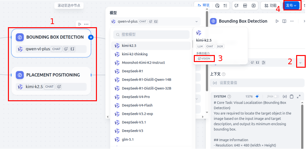Select kimi-k2.5 from the model list

[x=151, y=46]
